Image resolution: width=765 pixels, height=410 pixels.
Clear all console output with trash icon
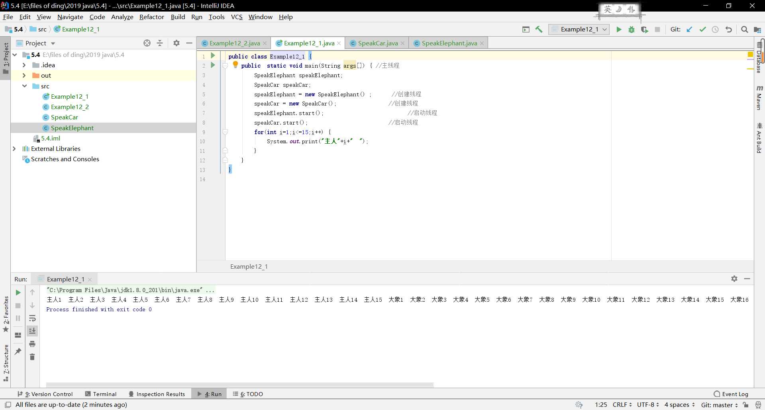pos(32,357)
